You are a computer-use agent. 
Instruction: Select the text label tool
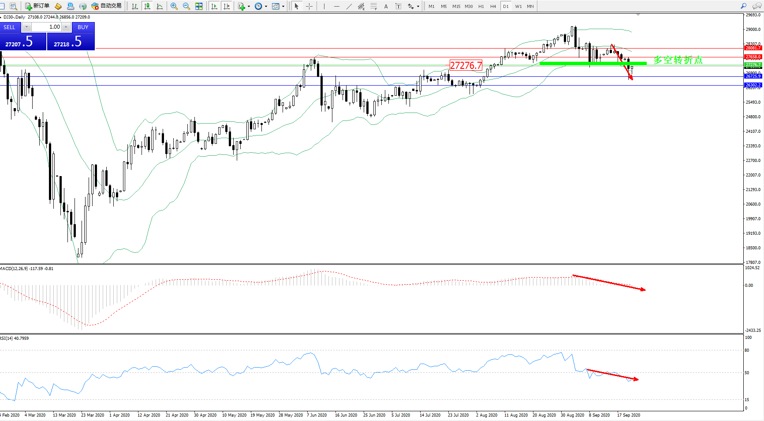coord(386,6)
